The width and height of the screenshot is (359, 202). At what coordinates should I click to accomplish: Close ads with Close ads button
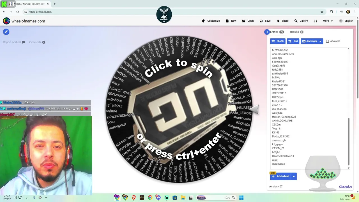(37, 42)
